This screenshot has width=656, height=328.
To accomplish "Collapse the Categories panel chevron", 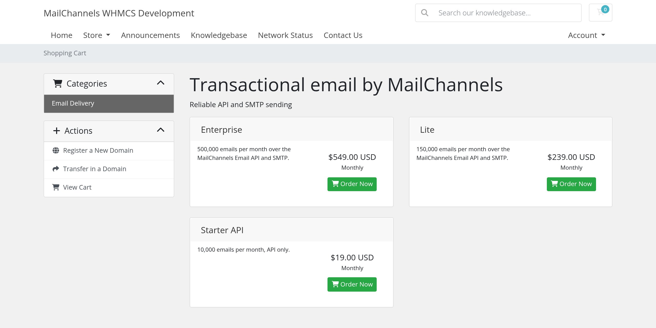I will [x=161, y=83].
